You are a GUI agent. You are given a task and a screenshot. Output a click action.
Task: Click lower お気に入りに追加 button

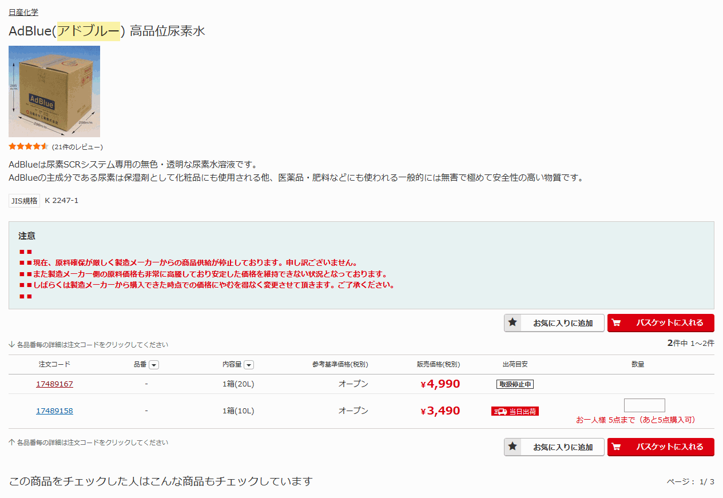[554, 447]
